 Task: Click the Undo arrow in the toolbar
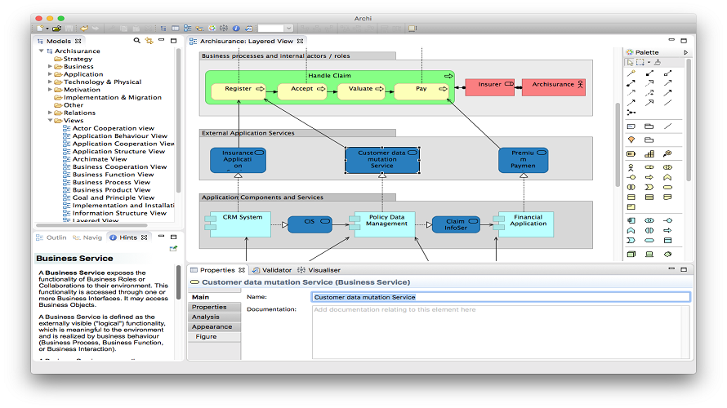(x=84, y=29)
